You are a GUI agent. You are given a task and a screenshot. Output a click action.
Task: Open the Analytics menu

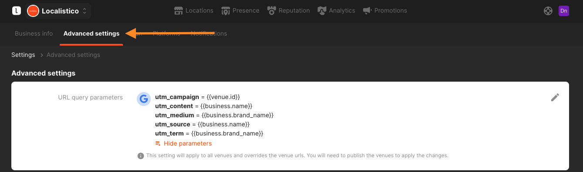pyautogui.click(x=336, y=10)
